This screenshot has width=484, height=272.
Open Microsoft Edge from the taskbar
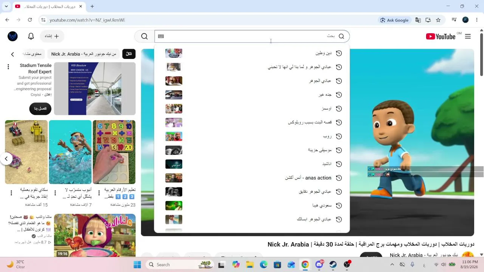[264, 264]
